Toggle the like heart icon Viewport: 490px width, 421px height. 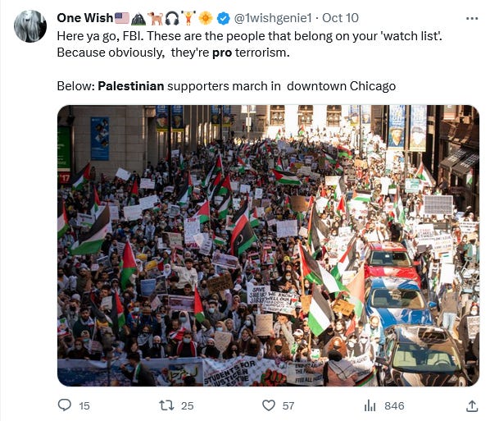point(269,405)
